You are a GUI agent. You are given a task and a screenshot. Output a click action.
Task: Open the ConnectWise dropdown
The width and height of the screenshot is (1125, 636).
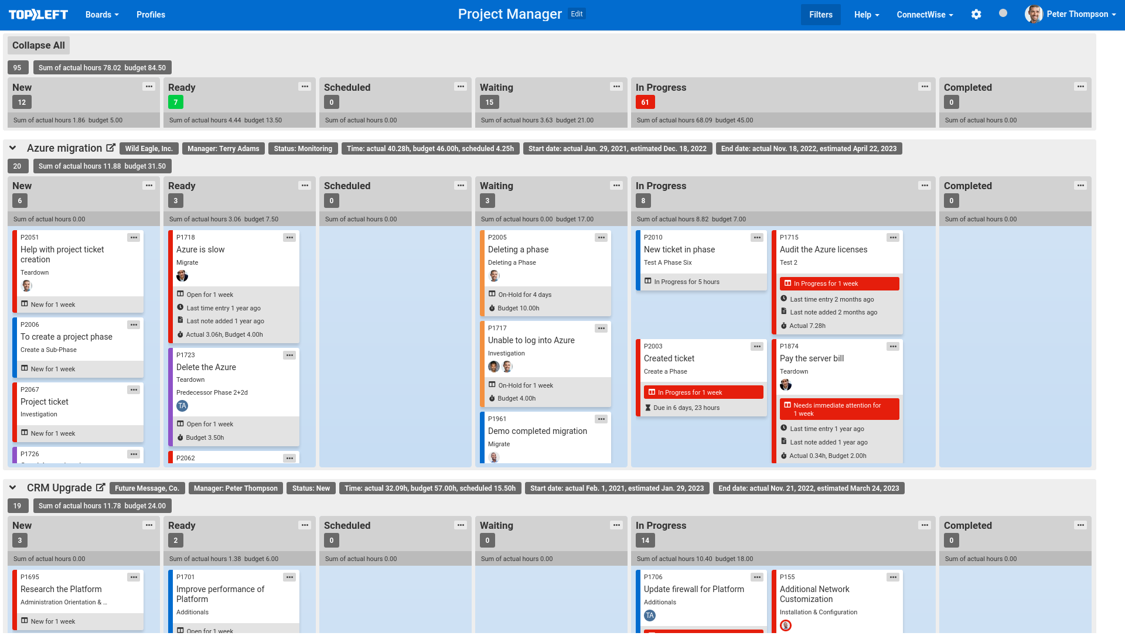coord(925,15)
